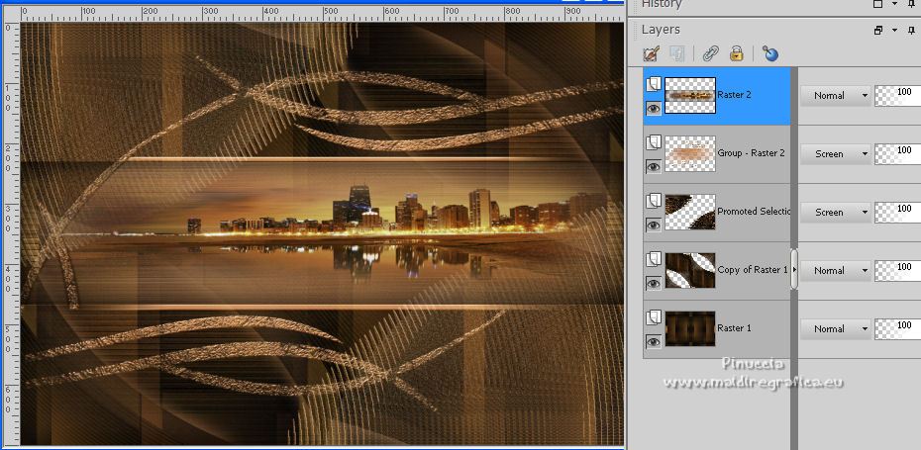Select the Raster 2 layer thumbnail
This screenshot has height=450, width=921.
[690, 95]
